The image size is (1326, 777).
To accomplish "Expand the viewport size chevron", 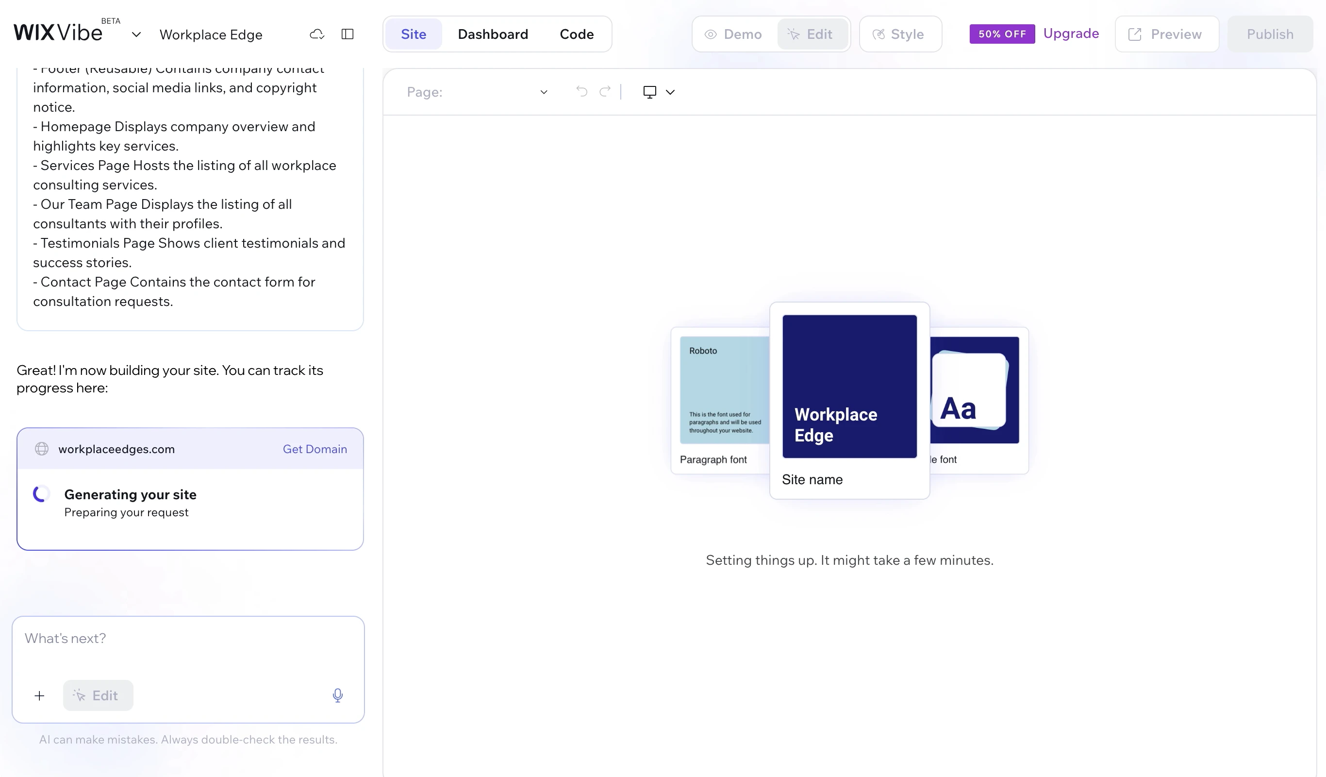I will pyautogui.click(x=670, y=92).
